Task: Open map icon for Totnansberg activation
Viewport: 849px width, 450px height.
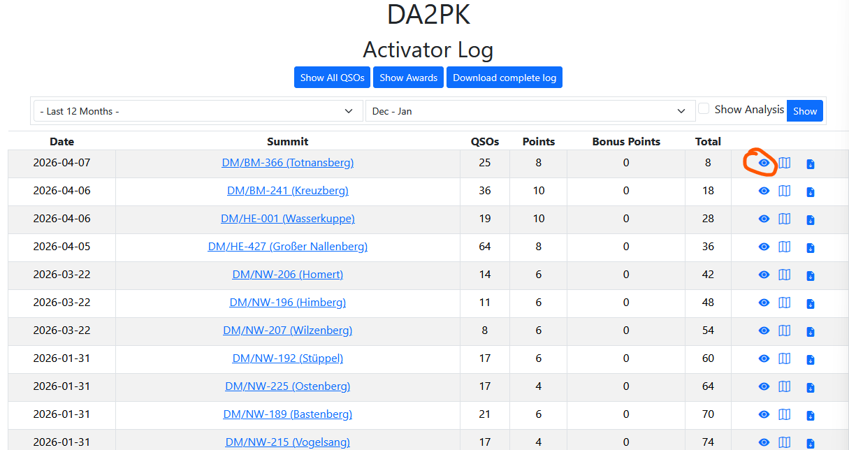Action: (x=785, y=163)
